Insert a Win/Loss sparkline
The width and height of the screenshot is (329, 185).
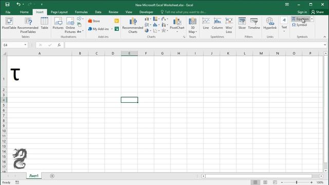[x=229, y=25]
